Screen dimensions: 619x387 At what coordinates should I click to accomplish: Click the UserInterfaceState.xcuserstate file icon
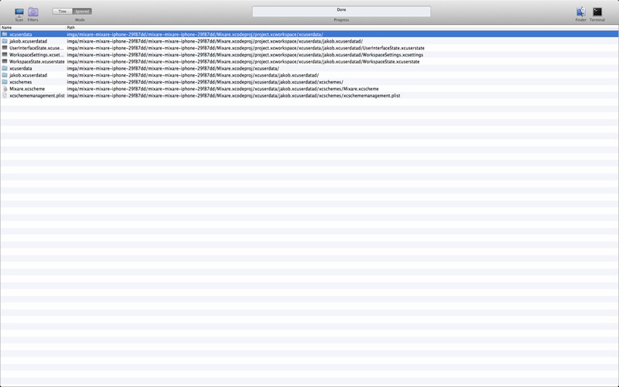click(5, 48)
